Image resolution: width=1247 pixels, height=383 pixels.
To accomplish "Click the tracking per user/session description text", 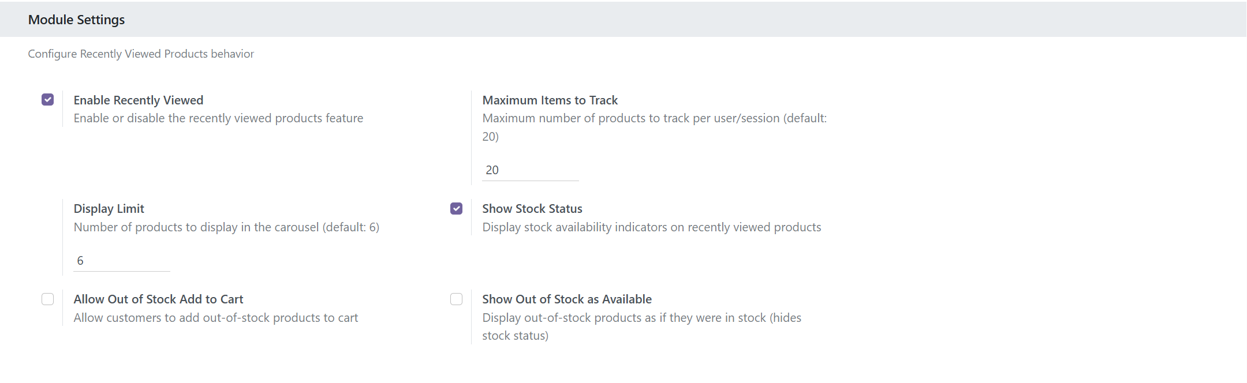I will point(655,118).
